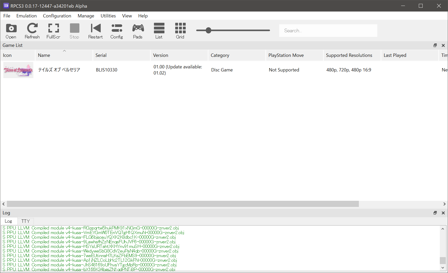Click the Icon column header
Viewport: 448px width, 273px height.
(x=18, y=55)
